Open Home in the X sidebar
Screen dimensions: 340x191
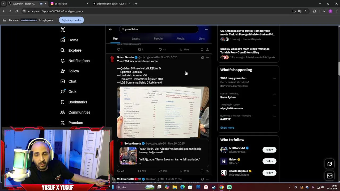69,40
